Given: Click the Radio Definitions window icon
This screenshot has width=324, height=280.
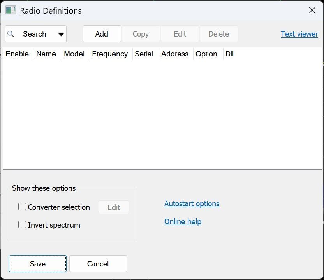Looking at the screenshot, I should coord(11,10).
